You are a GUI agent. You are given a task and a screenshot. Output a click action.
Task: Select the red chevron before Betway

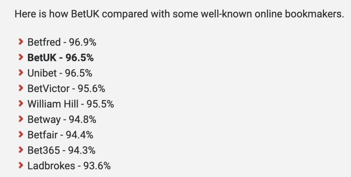[x=21, y=119]
